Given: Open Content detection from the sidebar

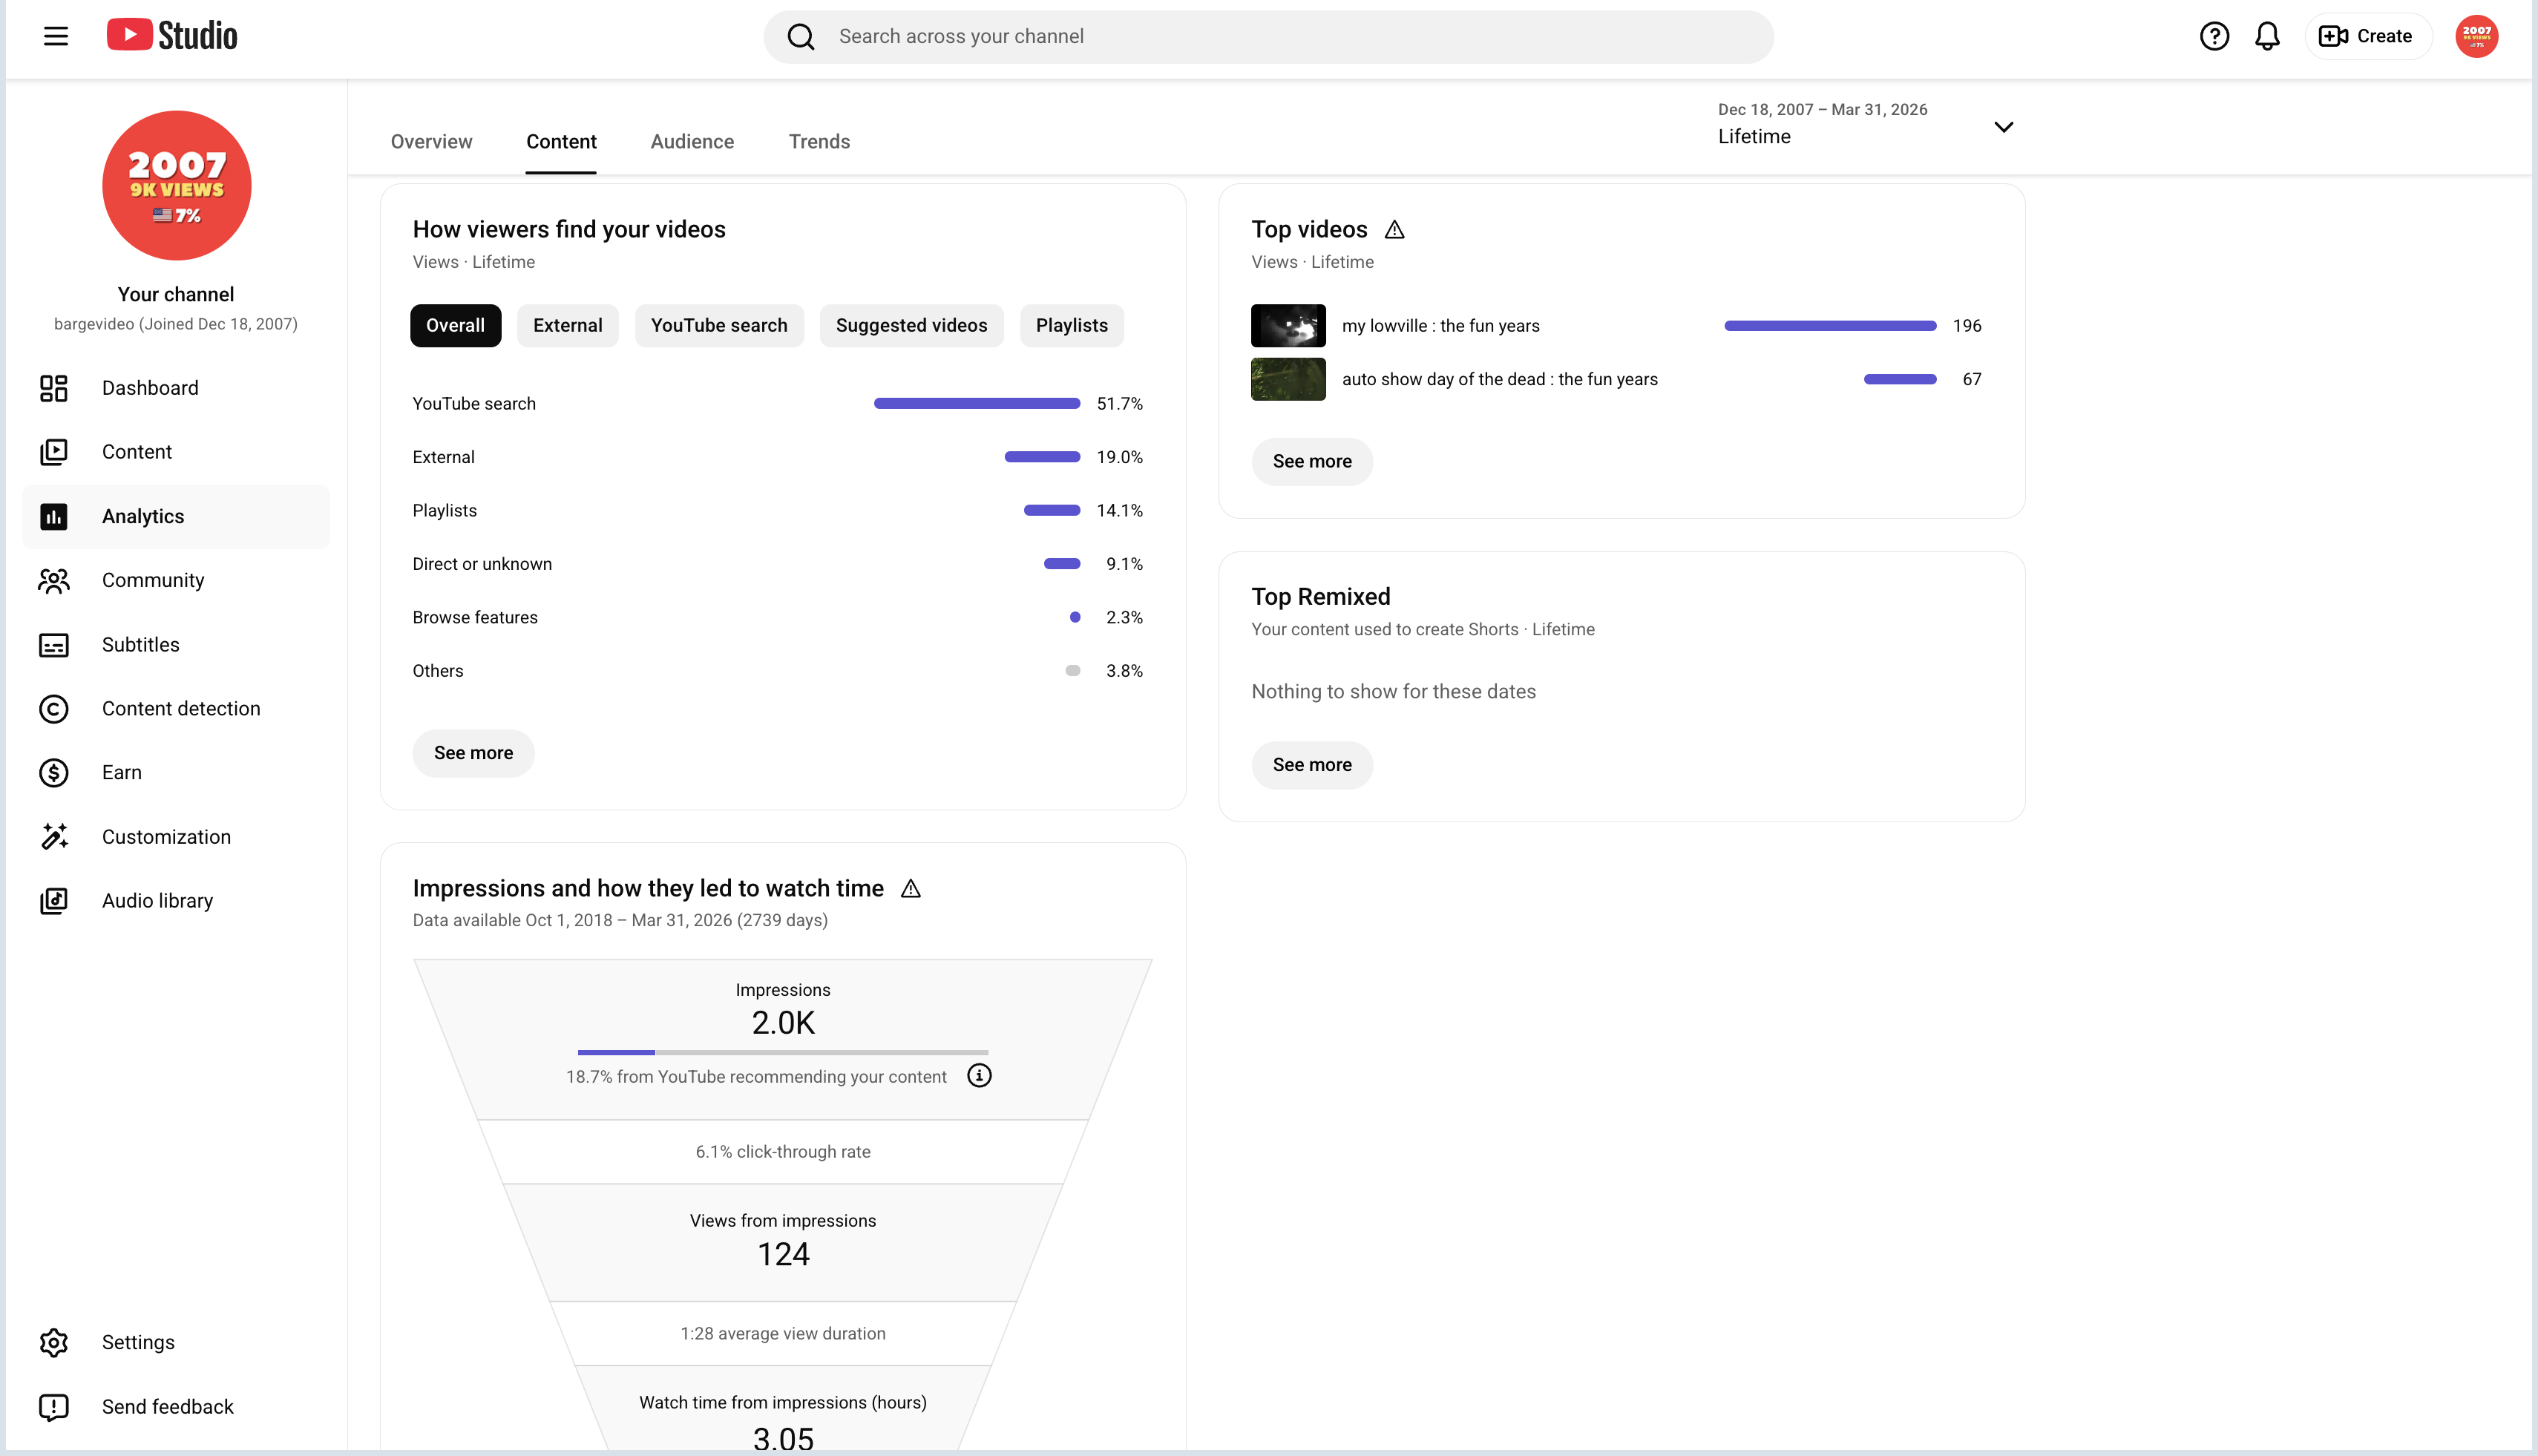Looking at the screenshot, I should [176, 709].
